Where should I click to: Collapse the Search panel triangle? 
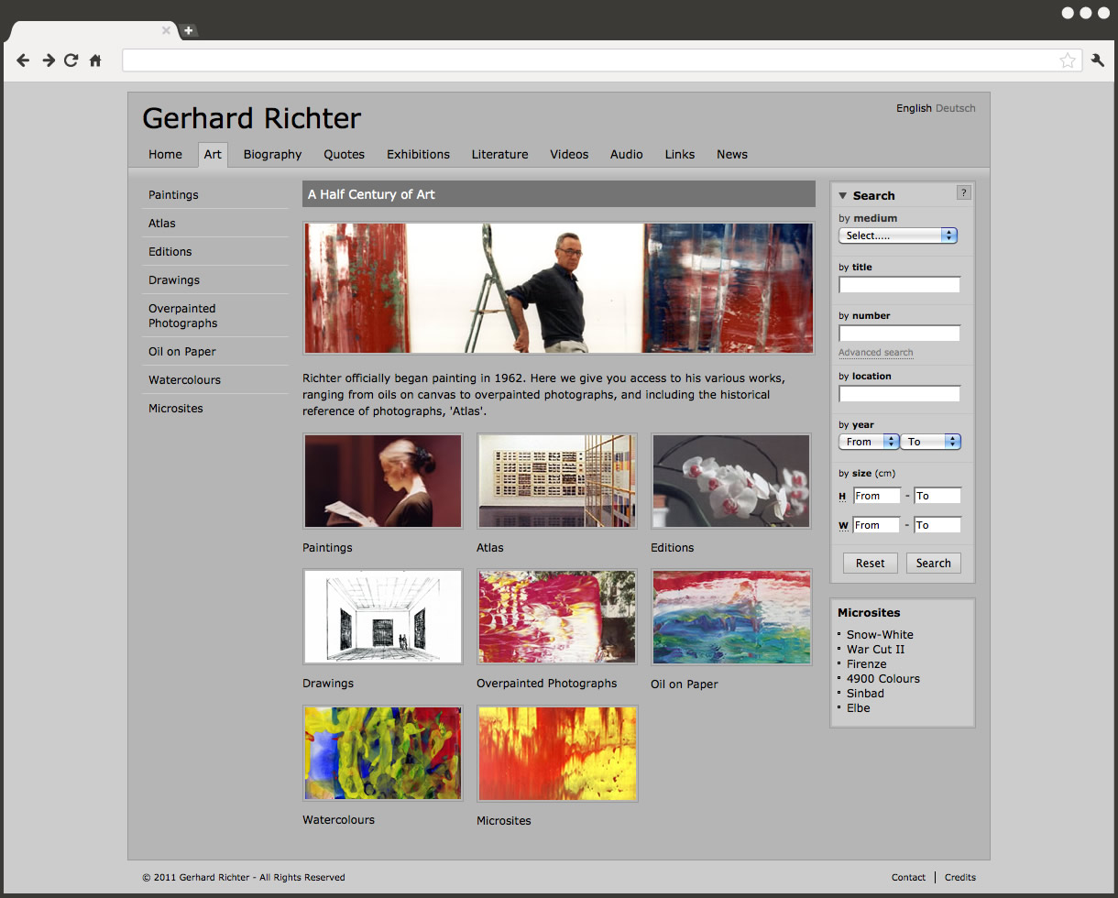[x=843, y=196]
